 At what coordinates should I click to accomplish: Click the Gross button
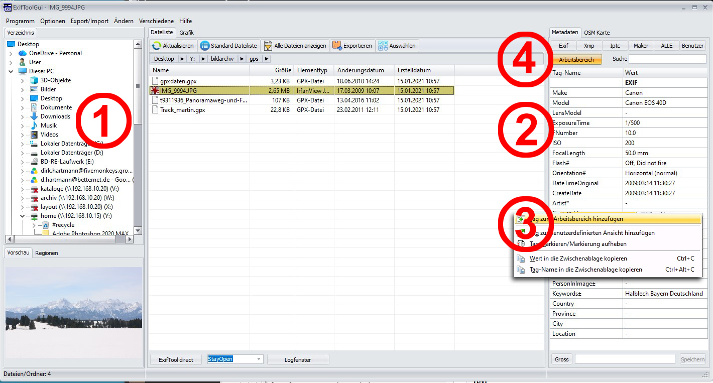(562, 359)
